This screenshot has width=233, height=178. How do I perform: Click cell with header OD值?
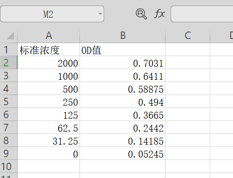click(x=123, y=50)
